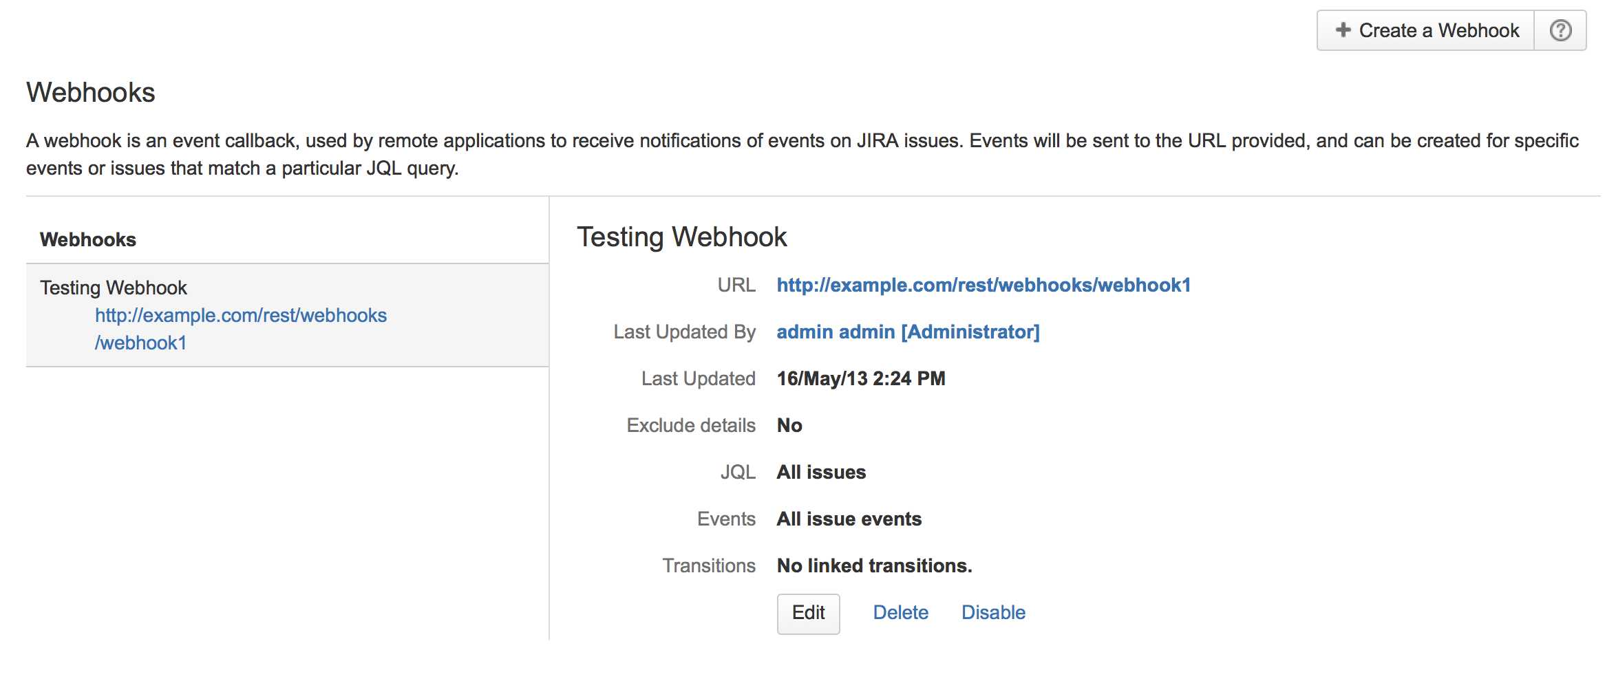Click the Webhooks page title
Screen dimensions: 1616x681
point(91,93)
